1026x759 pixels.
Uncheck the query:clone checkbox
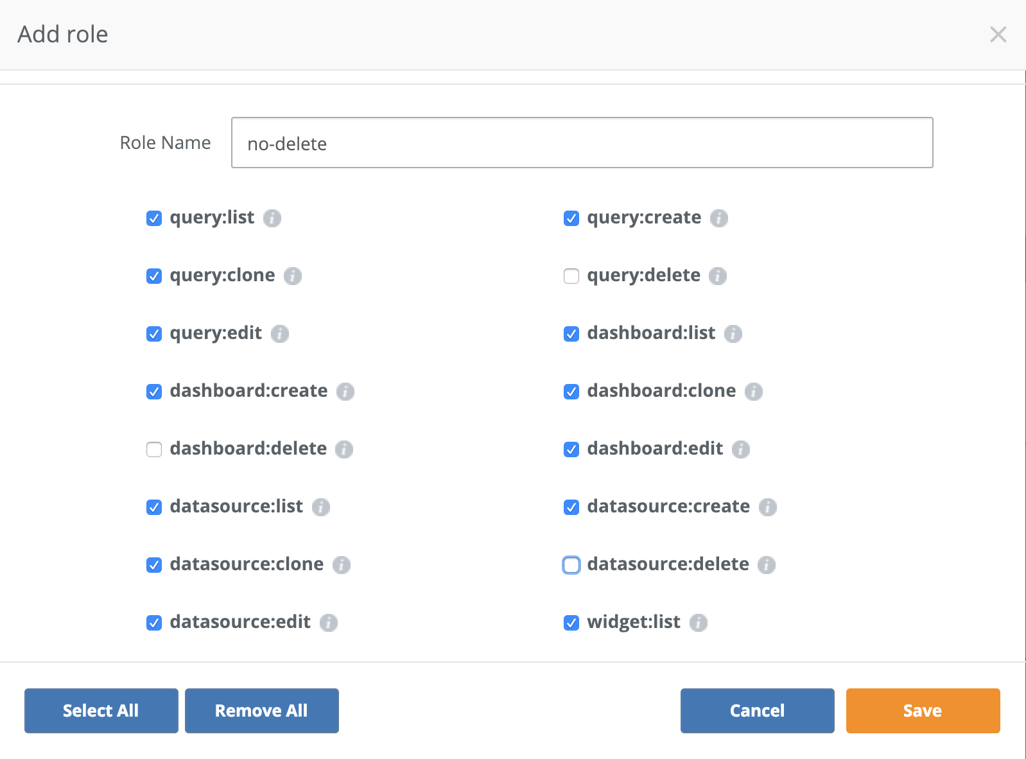pos(154,276)
